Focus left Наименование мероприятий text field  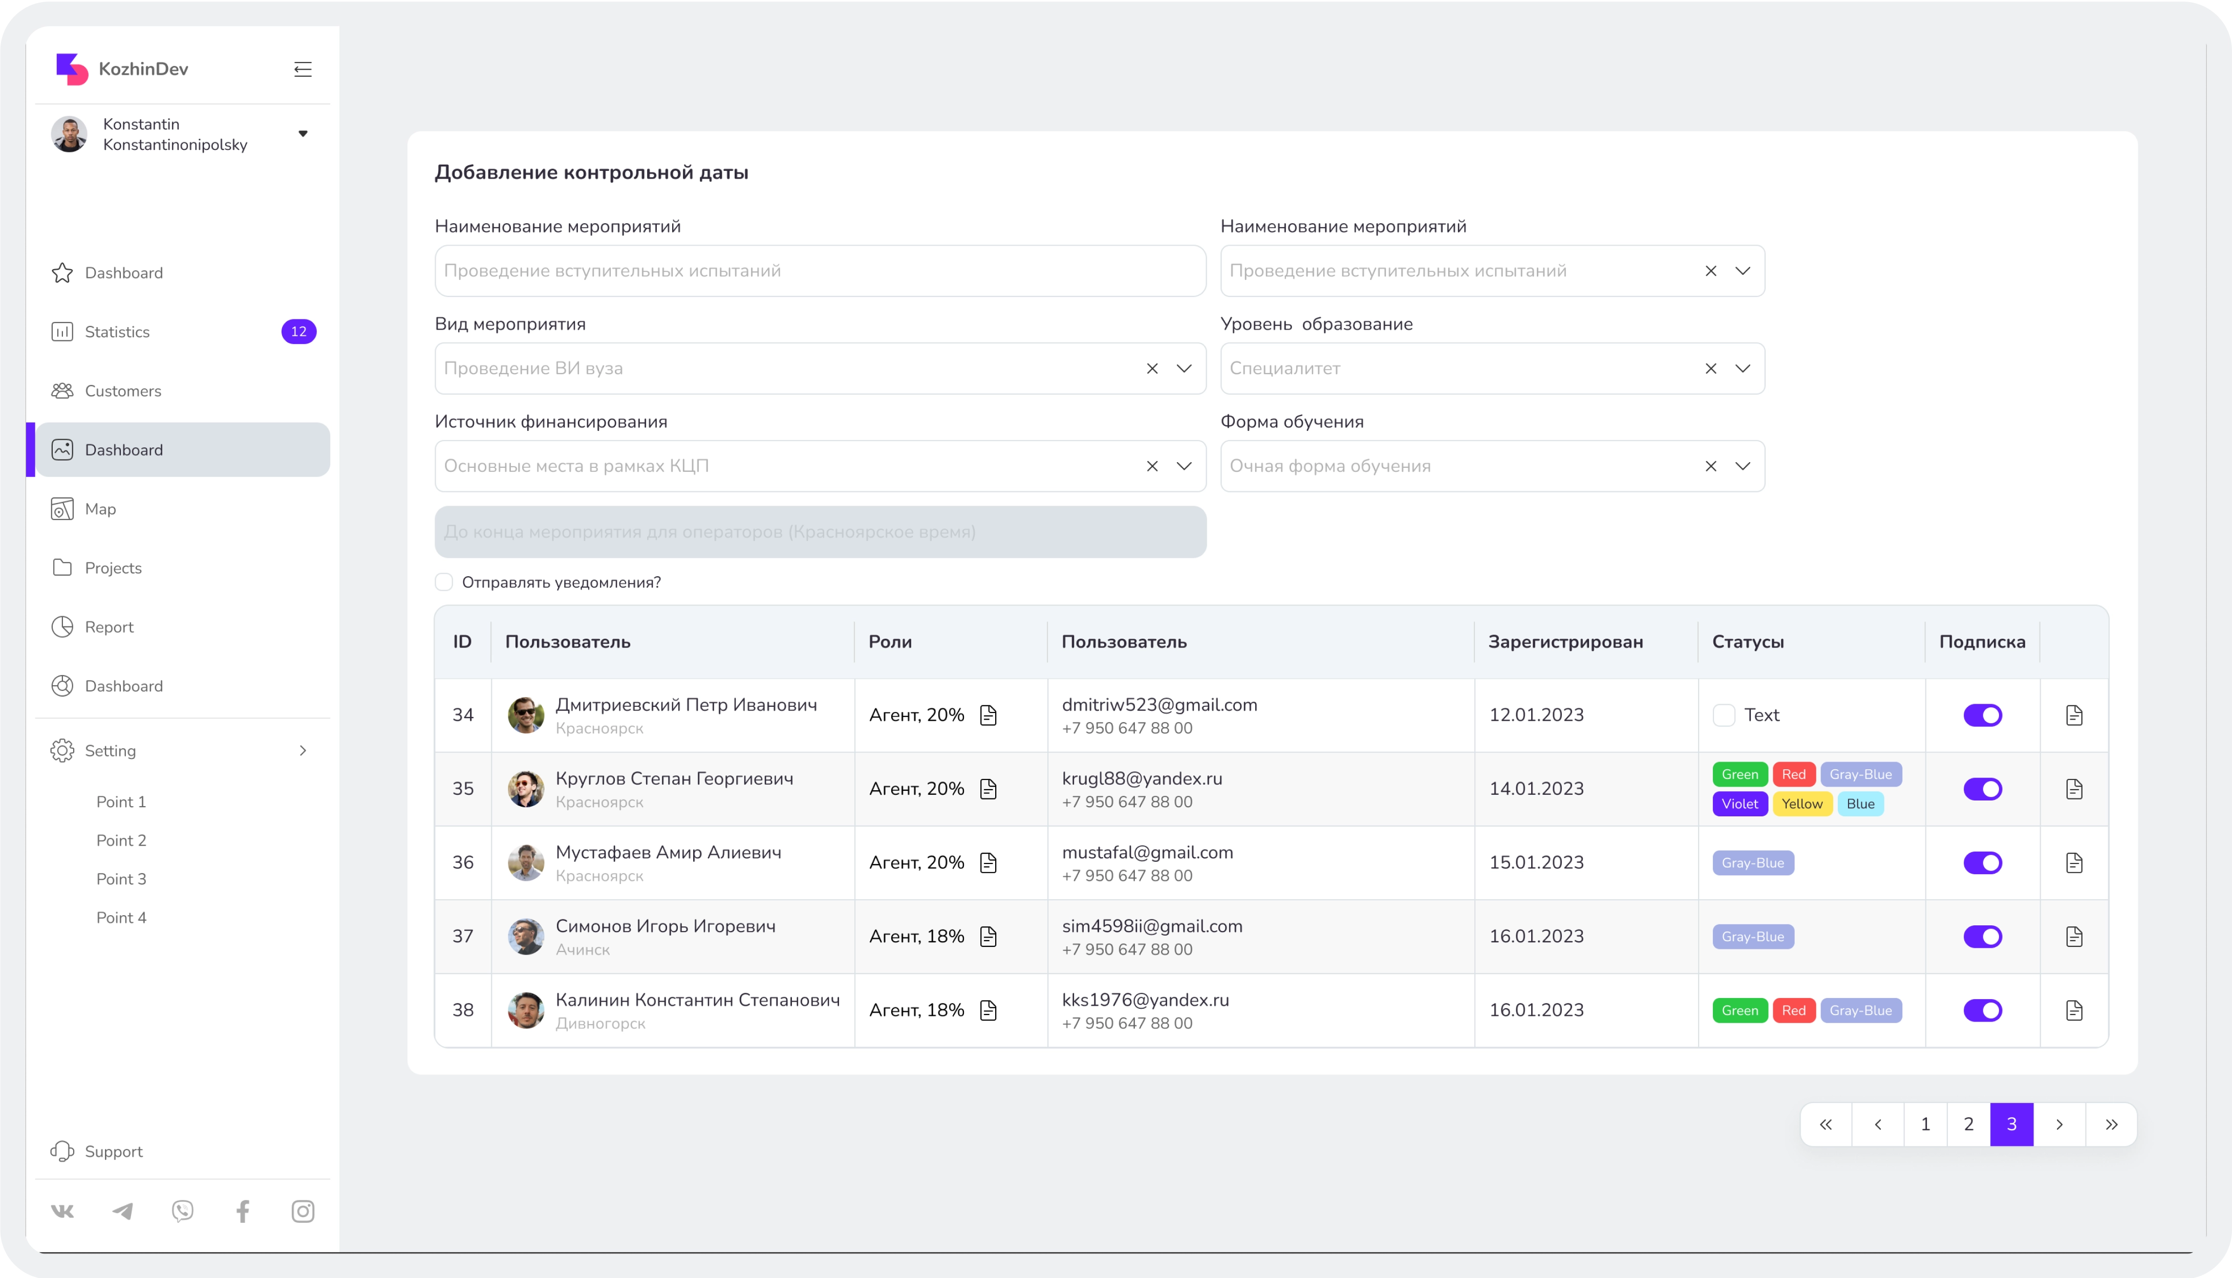coord(821,271)
